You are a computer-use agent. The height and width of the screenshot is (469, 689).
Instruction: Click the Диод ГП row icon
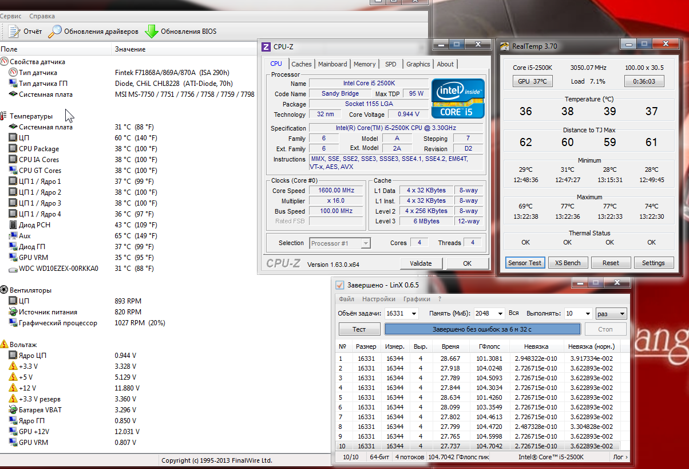point(13,247)
